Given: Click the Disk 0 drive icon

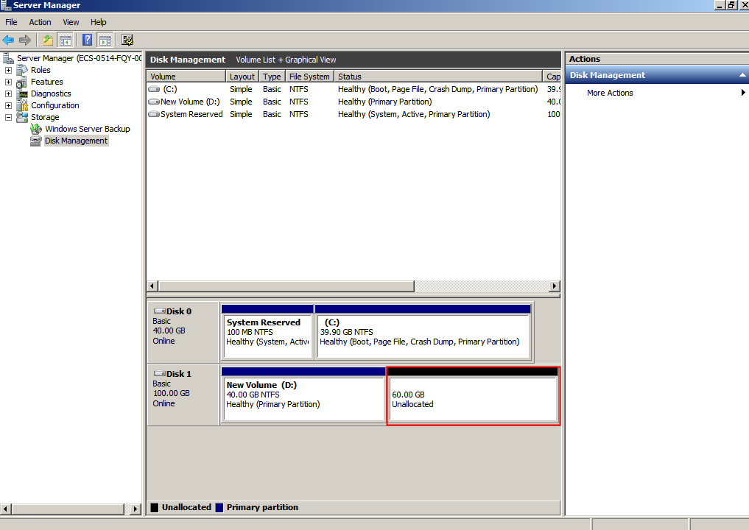Looking at the screenshot, I should pyautogui.click(x=160, y=311).
